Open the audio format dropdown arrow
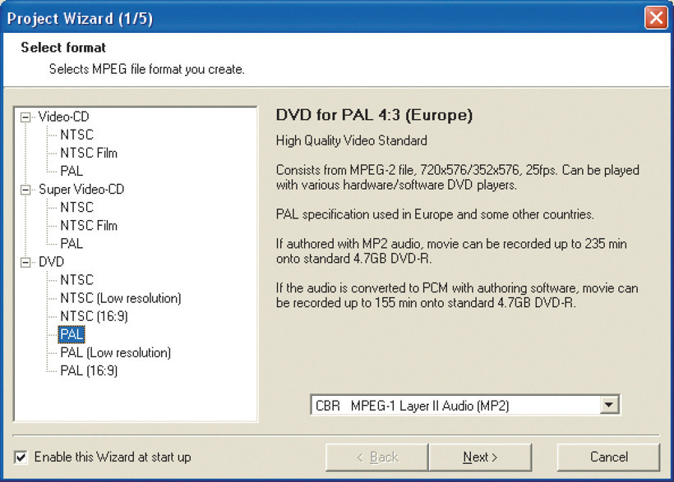The height and width of the screenshot is (482, 674). click(x=609, y=405)
